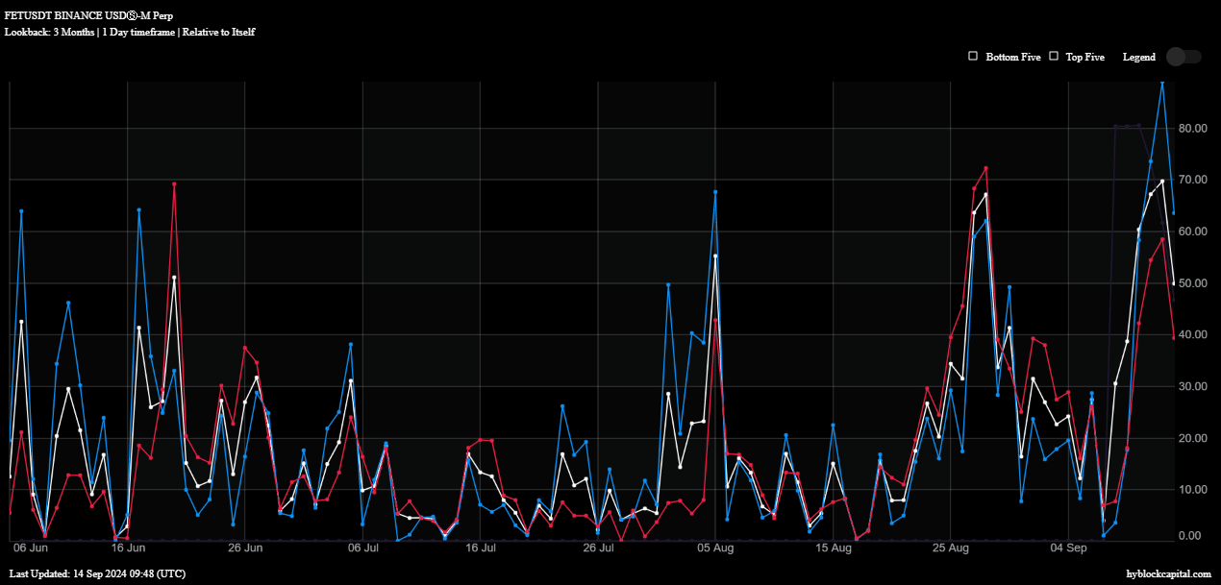Click the 0.00 y-axis value
This screenshot has width=1221, height=585.
click(x=1193, y=535)
